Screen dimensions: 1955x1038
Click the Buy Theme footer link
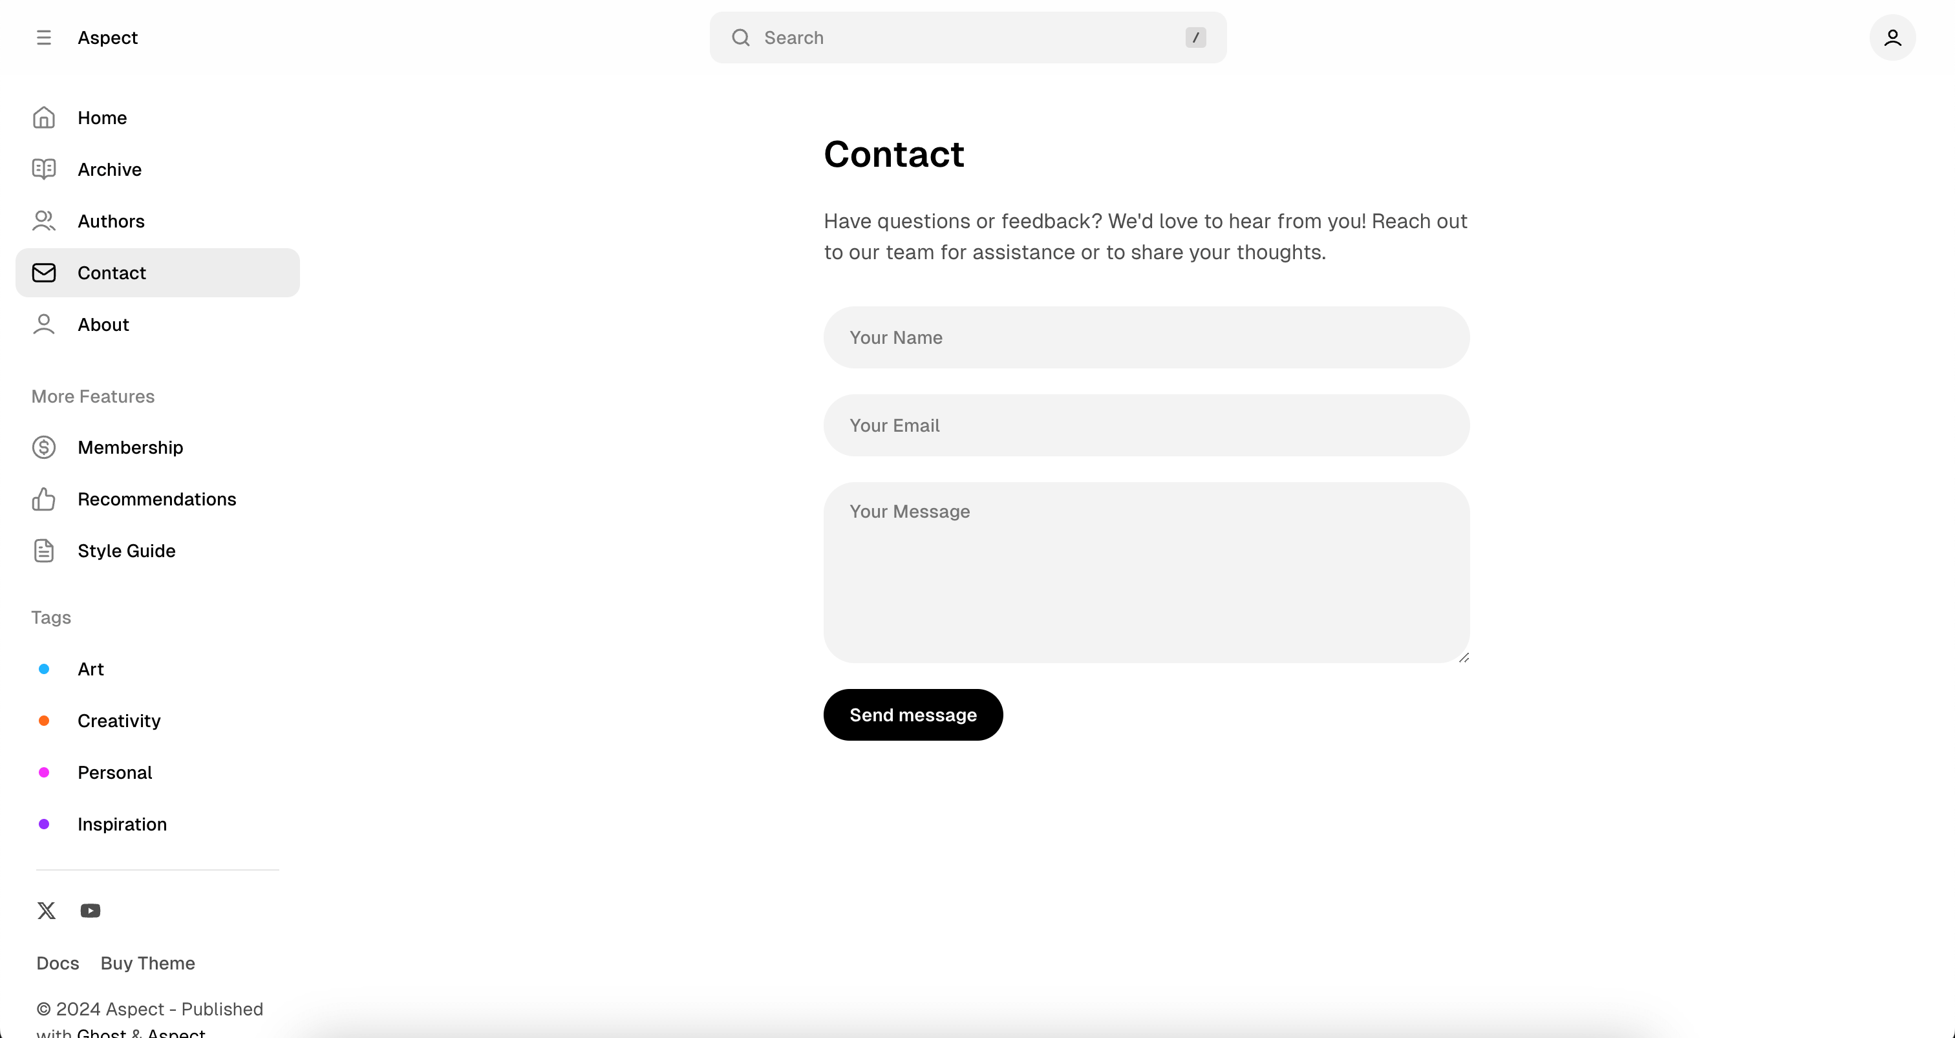click(x=147, y=963)
